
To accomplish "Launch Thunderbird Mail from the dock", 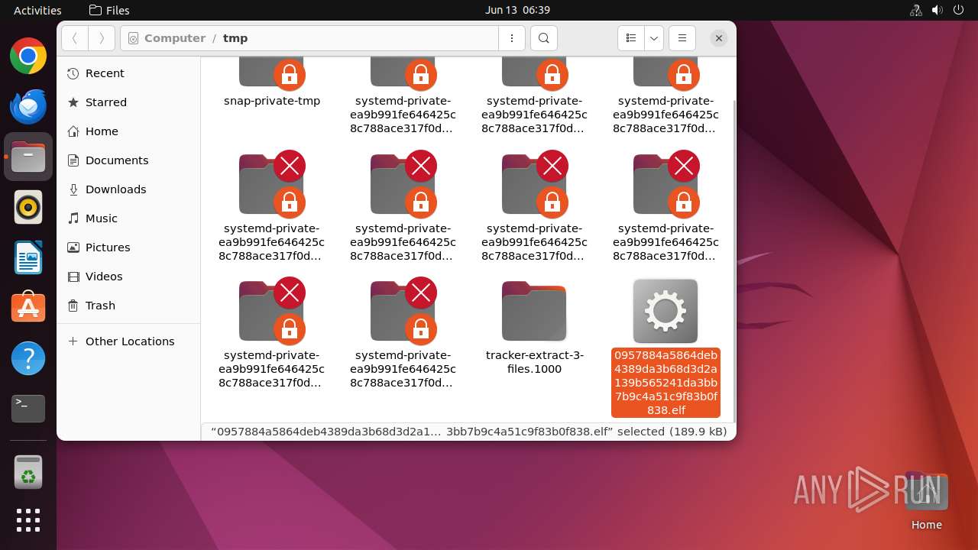I will [x=28, y=107].
